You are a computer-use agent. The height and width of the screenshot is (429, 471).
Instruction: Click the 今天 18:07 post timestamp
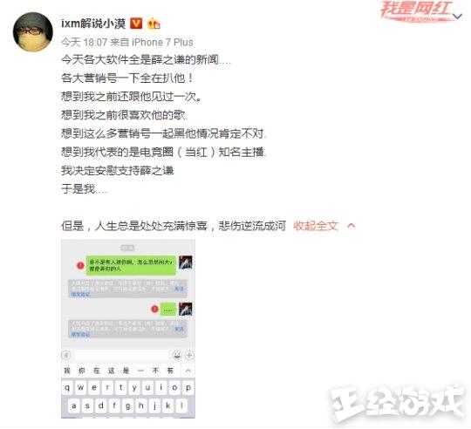tap(84, 43)
